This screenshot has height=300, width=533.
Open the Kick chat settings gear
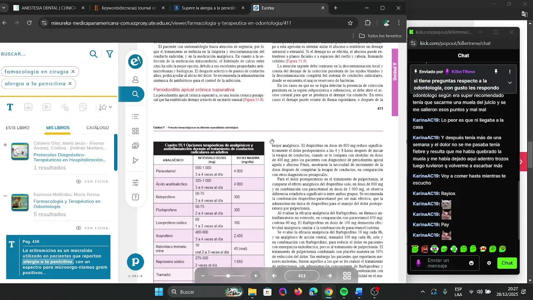tap(489, 263)
